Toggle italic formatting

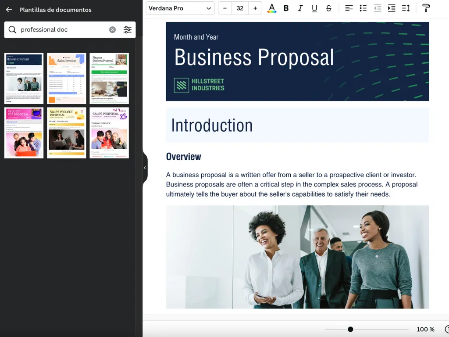click(300, 8)
